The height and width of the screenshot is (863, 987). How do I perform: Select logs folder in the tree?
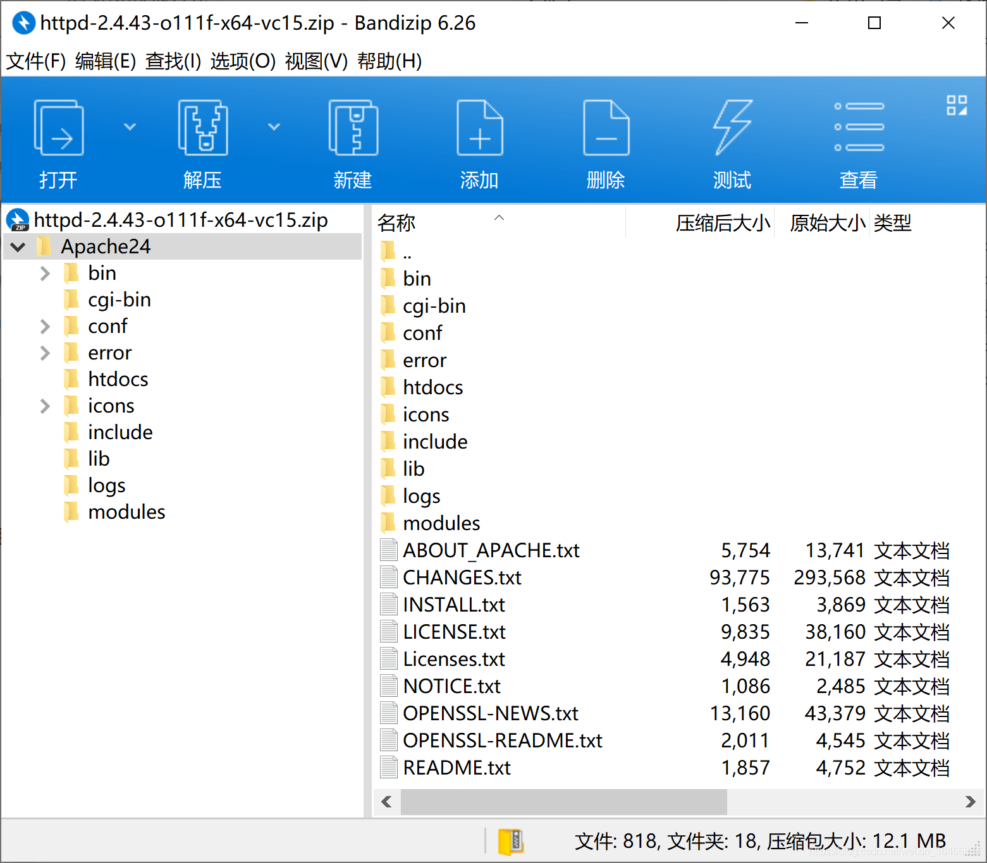pos(107,485)
